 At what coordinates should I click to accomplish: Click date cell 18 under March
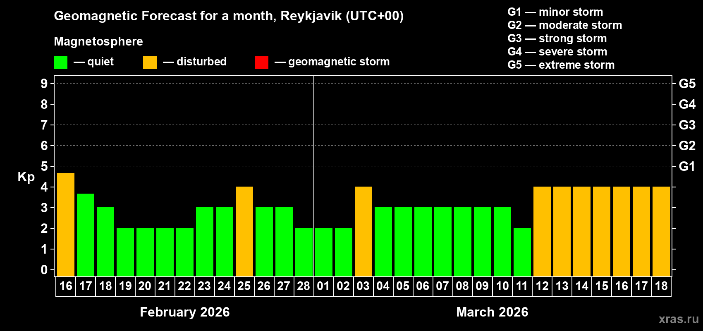point(661,286)
